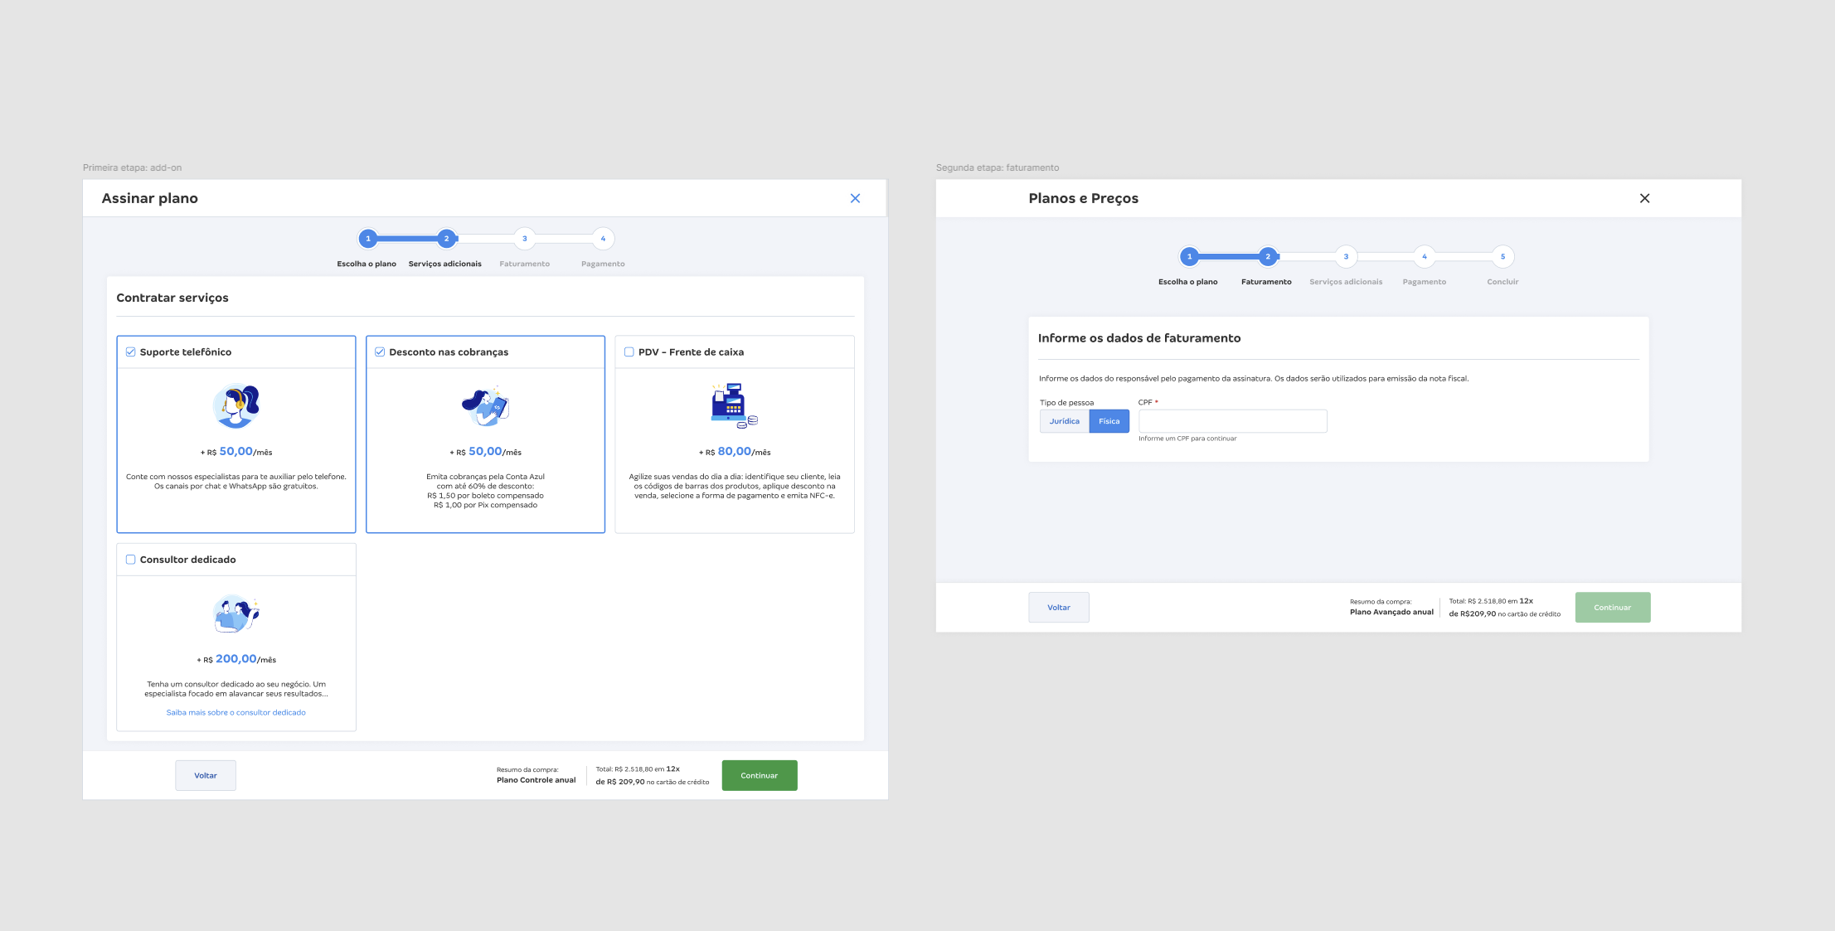The height and width of the screenshot is (931, 1835).
Task: Click the PDV cash register illustration
Action: (735, 405)
